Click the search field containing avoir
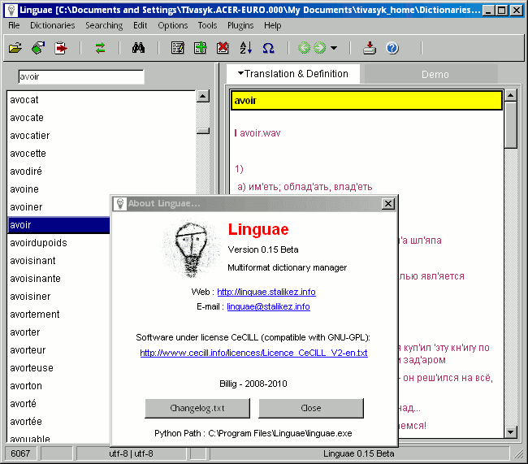Viewport: 528px width, 464px height. tap(81, 77)
